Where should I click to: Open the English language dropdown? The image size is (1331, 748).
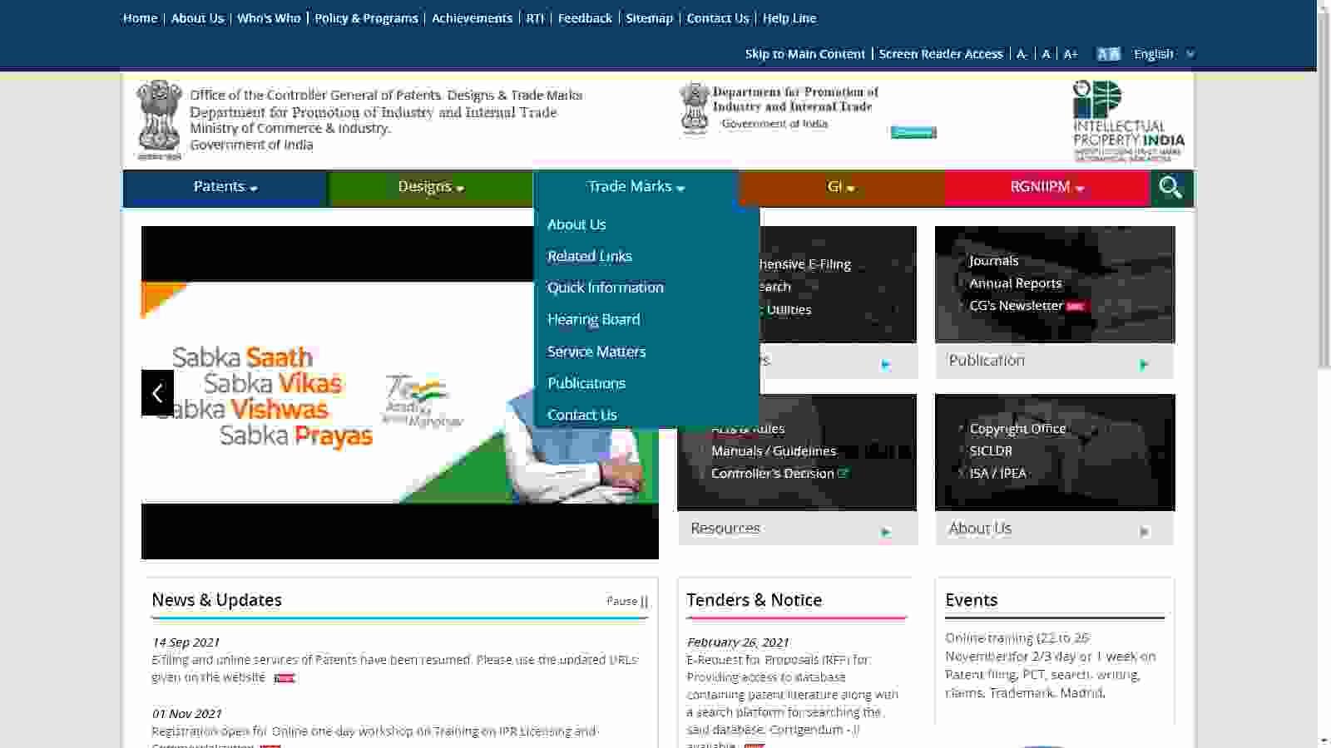coord(1163,54)
